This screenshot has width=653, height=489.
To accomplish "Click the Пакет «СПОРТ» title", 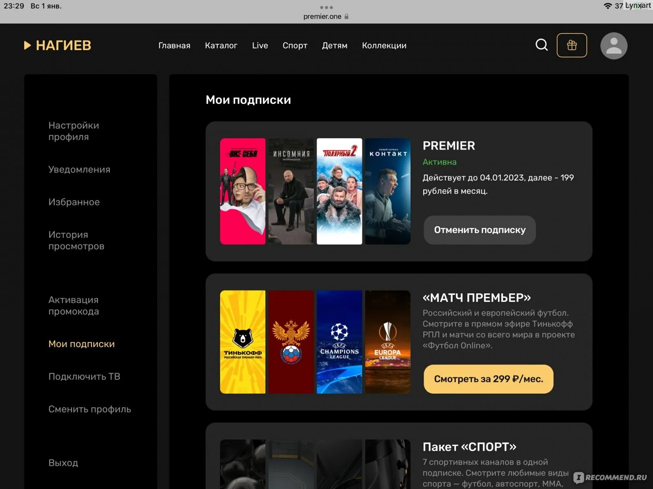I will coord(469,447).
